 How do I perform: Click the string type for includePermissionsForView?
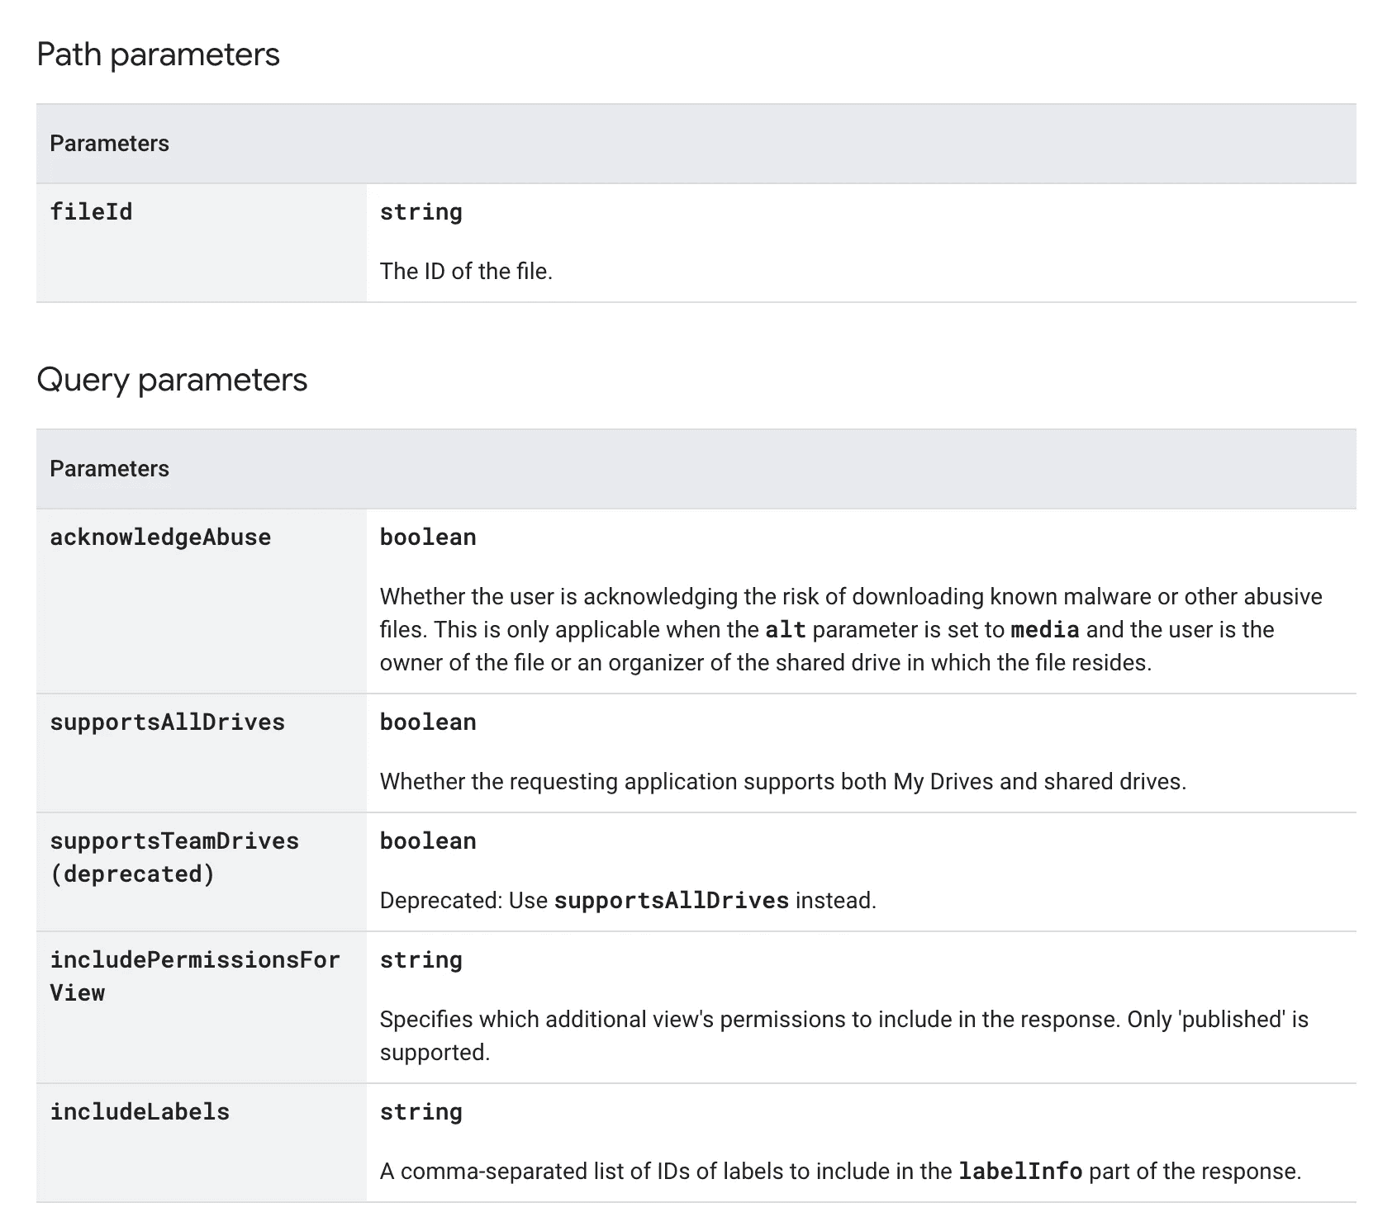click(x=421, y=960)
